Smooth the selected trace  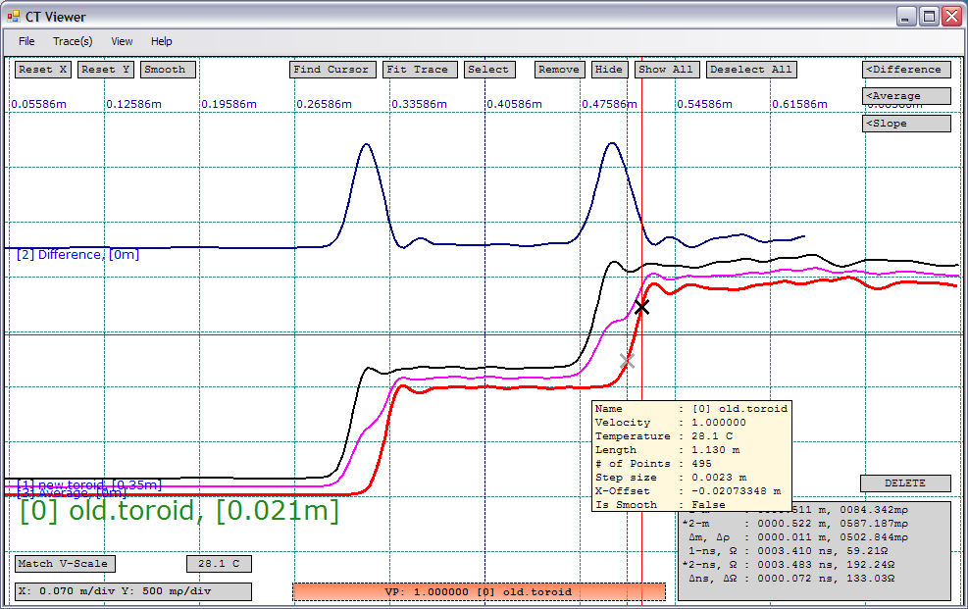167,69
